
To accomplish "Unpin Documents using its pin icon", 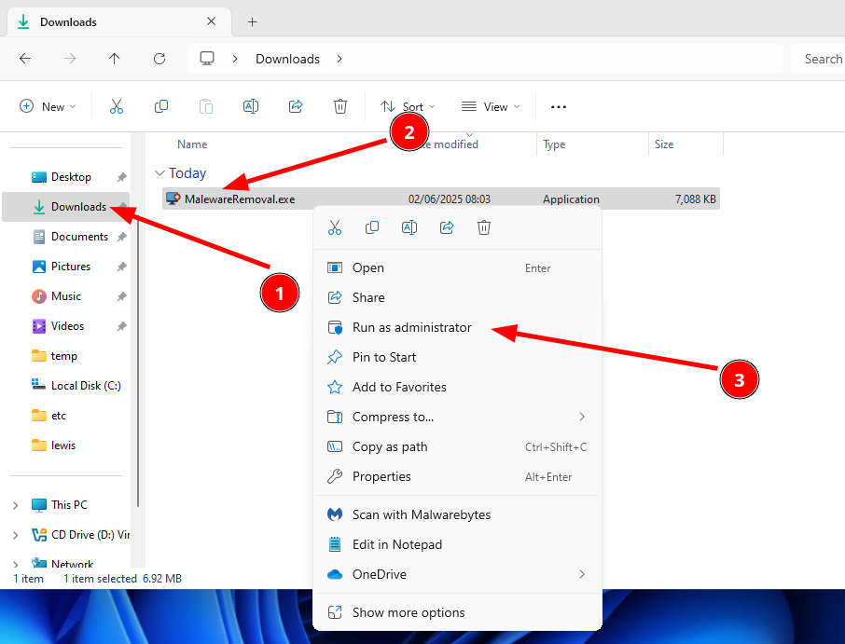I will [x=121, y=237].
